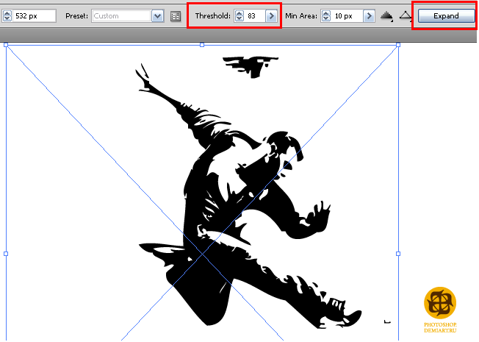Decrease Threshold with the down stepper arrow
Viewport: 479px width, 342px height.
(x=239, y=19)
